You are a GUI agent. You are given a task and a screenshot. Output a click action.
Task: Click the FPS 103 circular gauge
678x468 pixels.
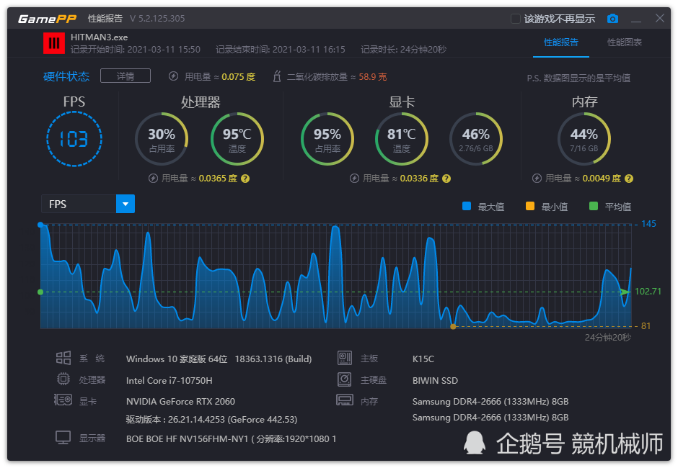(74, 139)
